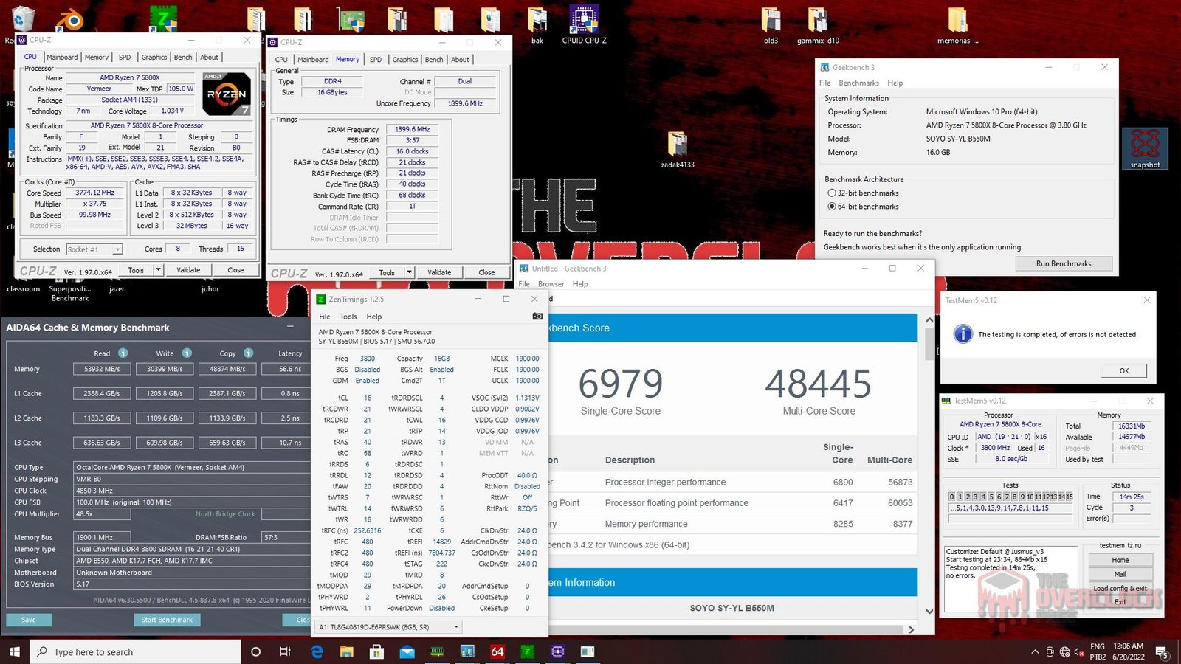Open the Benchmarks menu in Geekbench 3
Viewport: 1181px width, 664px height.
(858, 83)
